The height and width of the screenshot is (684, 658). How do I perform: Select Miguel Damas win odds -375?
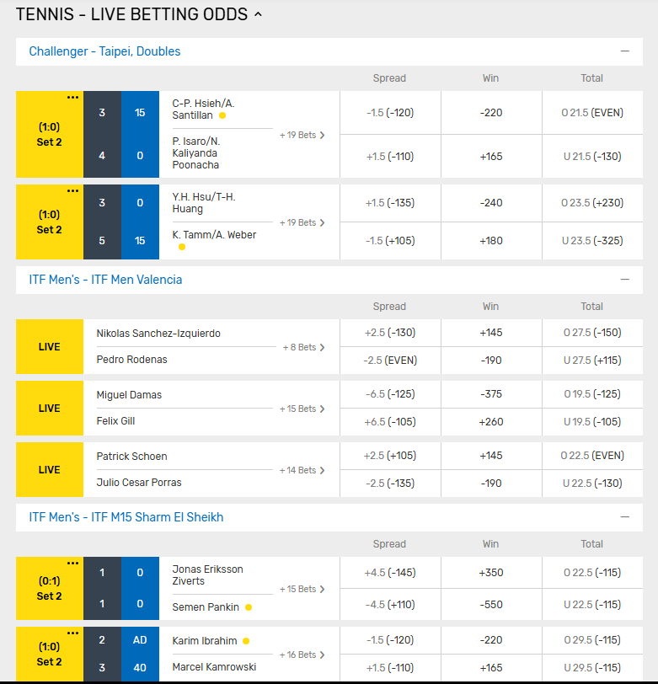coord(491,394)
